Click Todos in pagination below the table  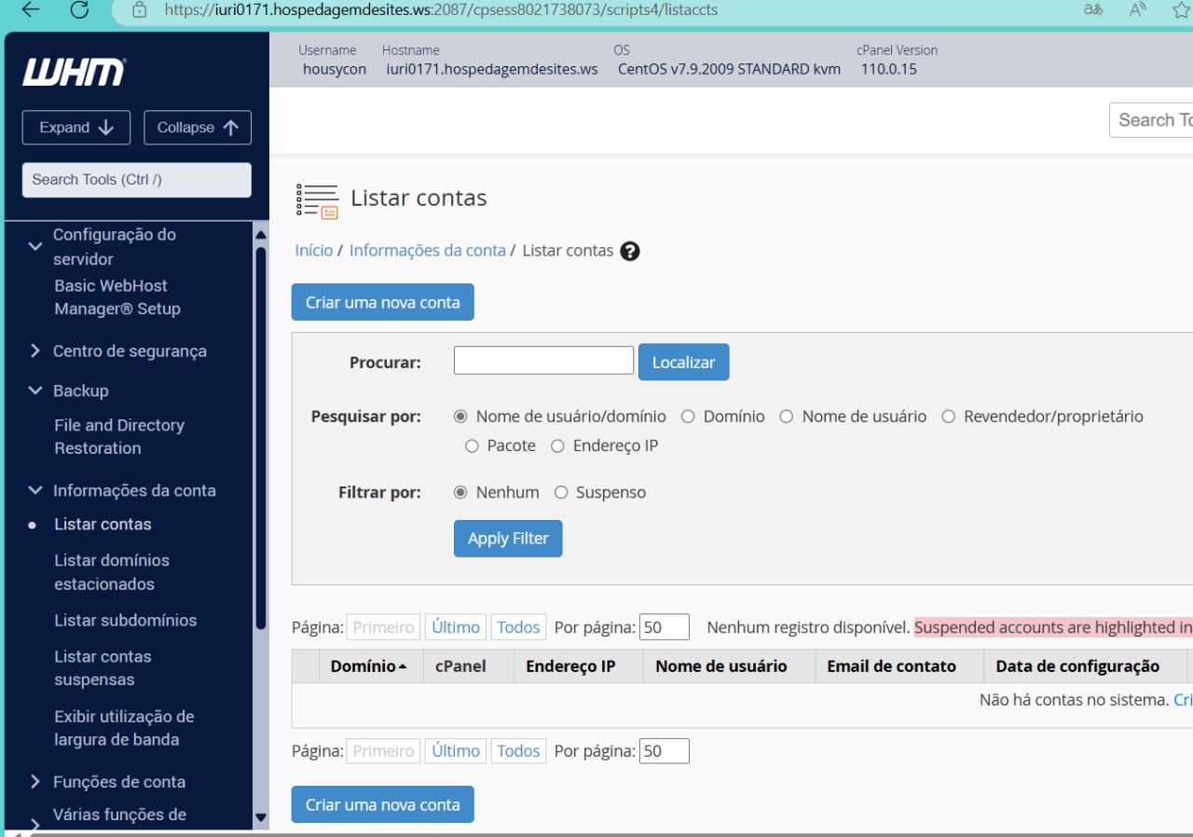518,751
